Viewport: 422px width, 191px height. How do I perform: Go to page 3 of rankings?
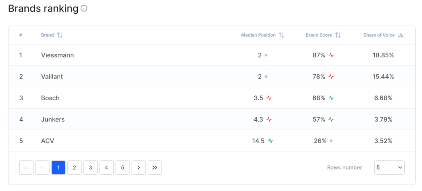click(90, 168)
